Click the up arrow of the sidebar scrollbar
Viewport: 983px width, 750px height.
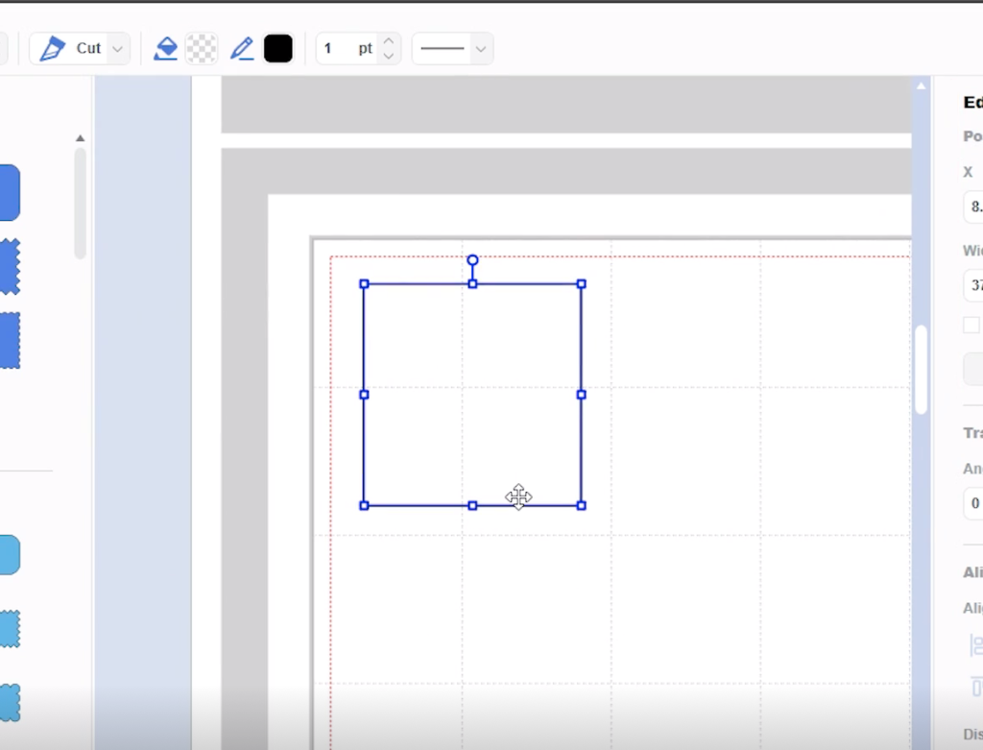(x=81, y=137)
